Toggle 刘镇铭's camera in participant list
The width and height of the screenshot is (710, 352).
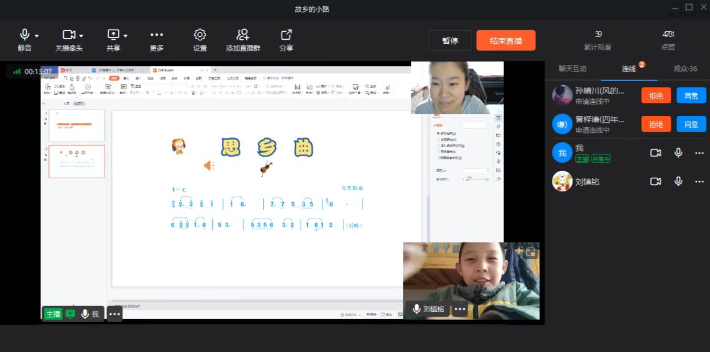coord(656,181)
